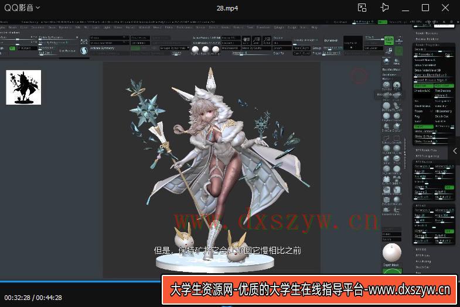Pin the player window on top
This screenshot has height=307, width=460.
(384, 8)
